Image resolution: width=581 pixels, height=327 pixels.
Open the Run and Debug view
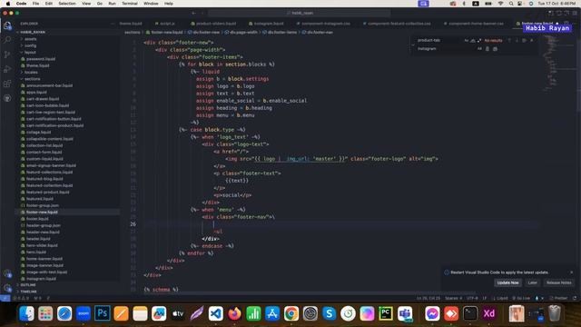[x=7, y=69]
